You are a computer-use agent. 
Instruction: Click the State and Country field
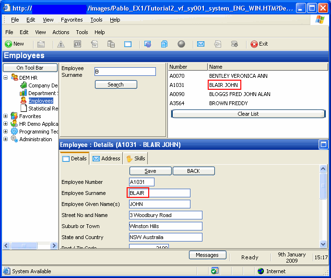165,237
